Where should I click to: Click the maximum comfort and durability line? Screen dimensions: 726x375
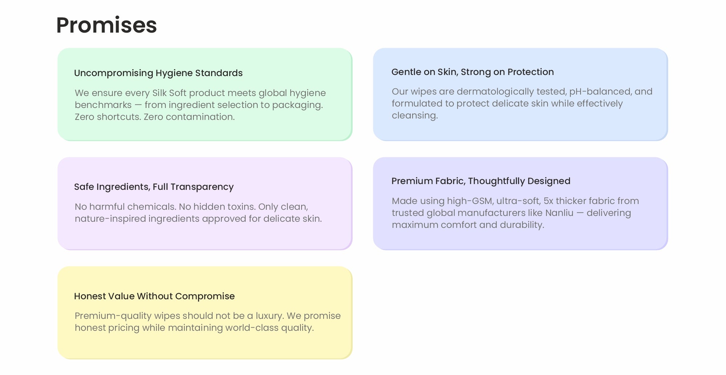click(468, 225)
